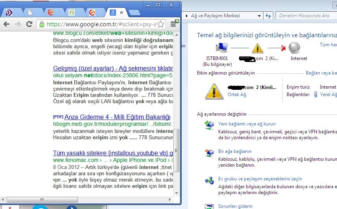This screenshot has height=209, width=337.
Task: Open 'Tüm yasaklı sitelere' search result
Action: (113, 153)
